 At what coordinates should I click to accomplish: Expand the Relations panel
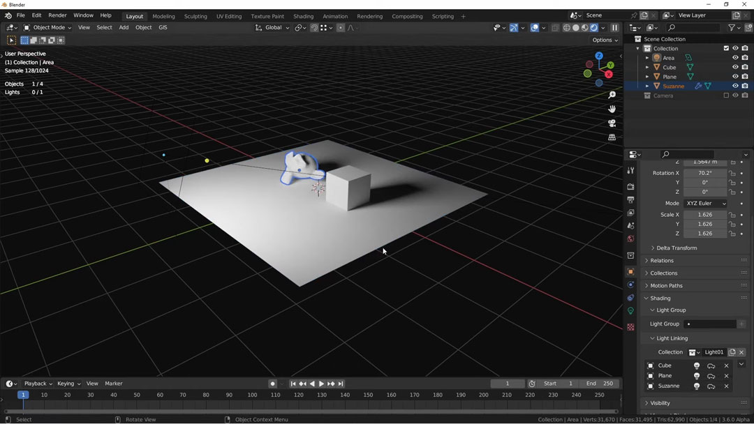click(x=662, y=261)
